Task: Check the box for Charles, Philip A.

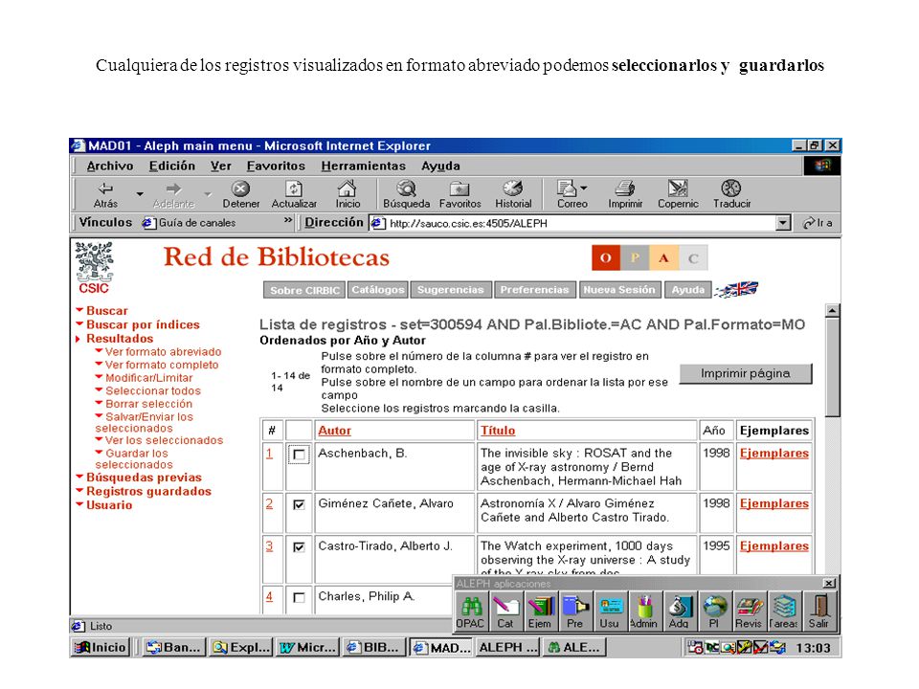Action: 299,597
